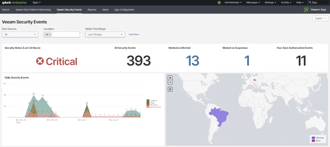Click the red Critical status X icon
Image resolution: width=330 pixels, height=147 pixels.
(40, 61)
